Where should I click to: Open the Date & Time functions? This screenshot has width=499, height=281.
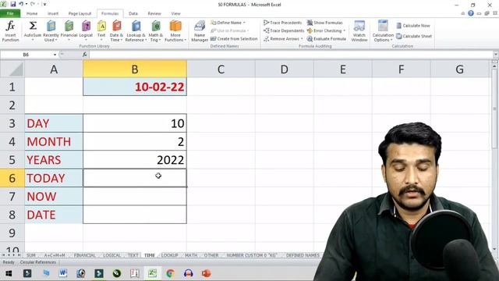[116, 31]
